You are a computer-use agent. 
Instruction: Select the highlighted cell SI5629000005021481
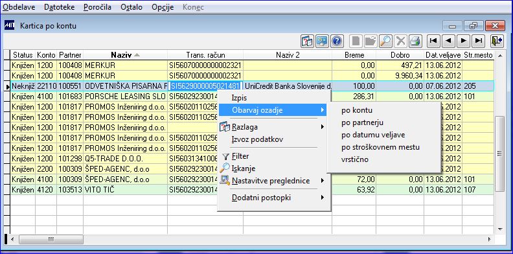coord(205,86)
